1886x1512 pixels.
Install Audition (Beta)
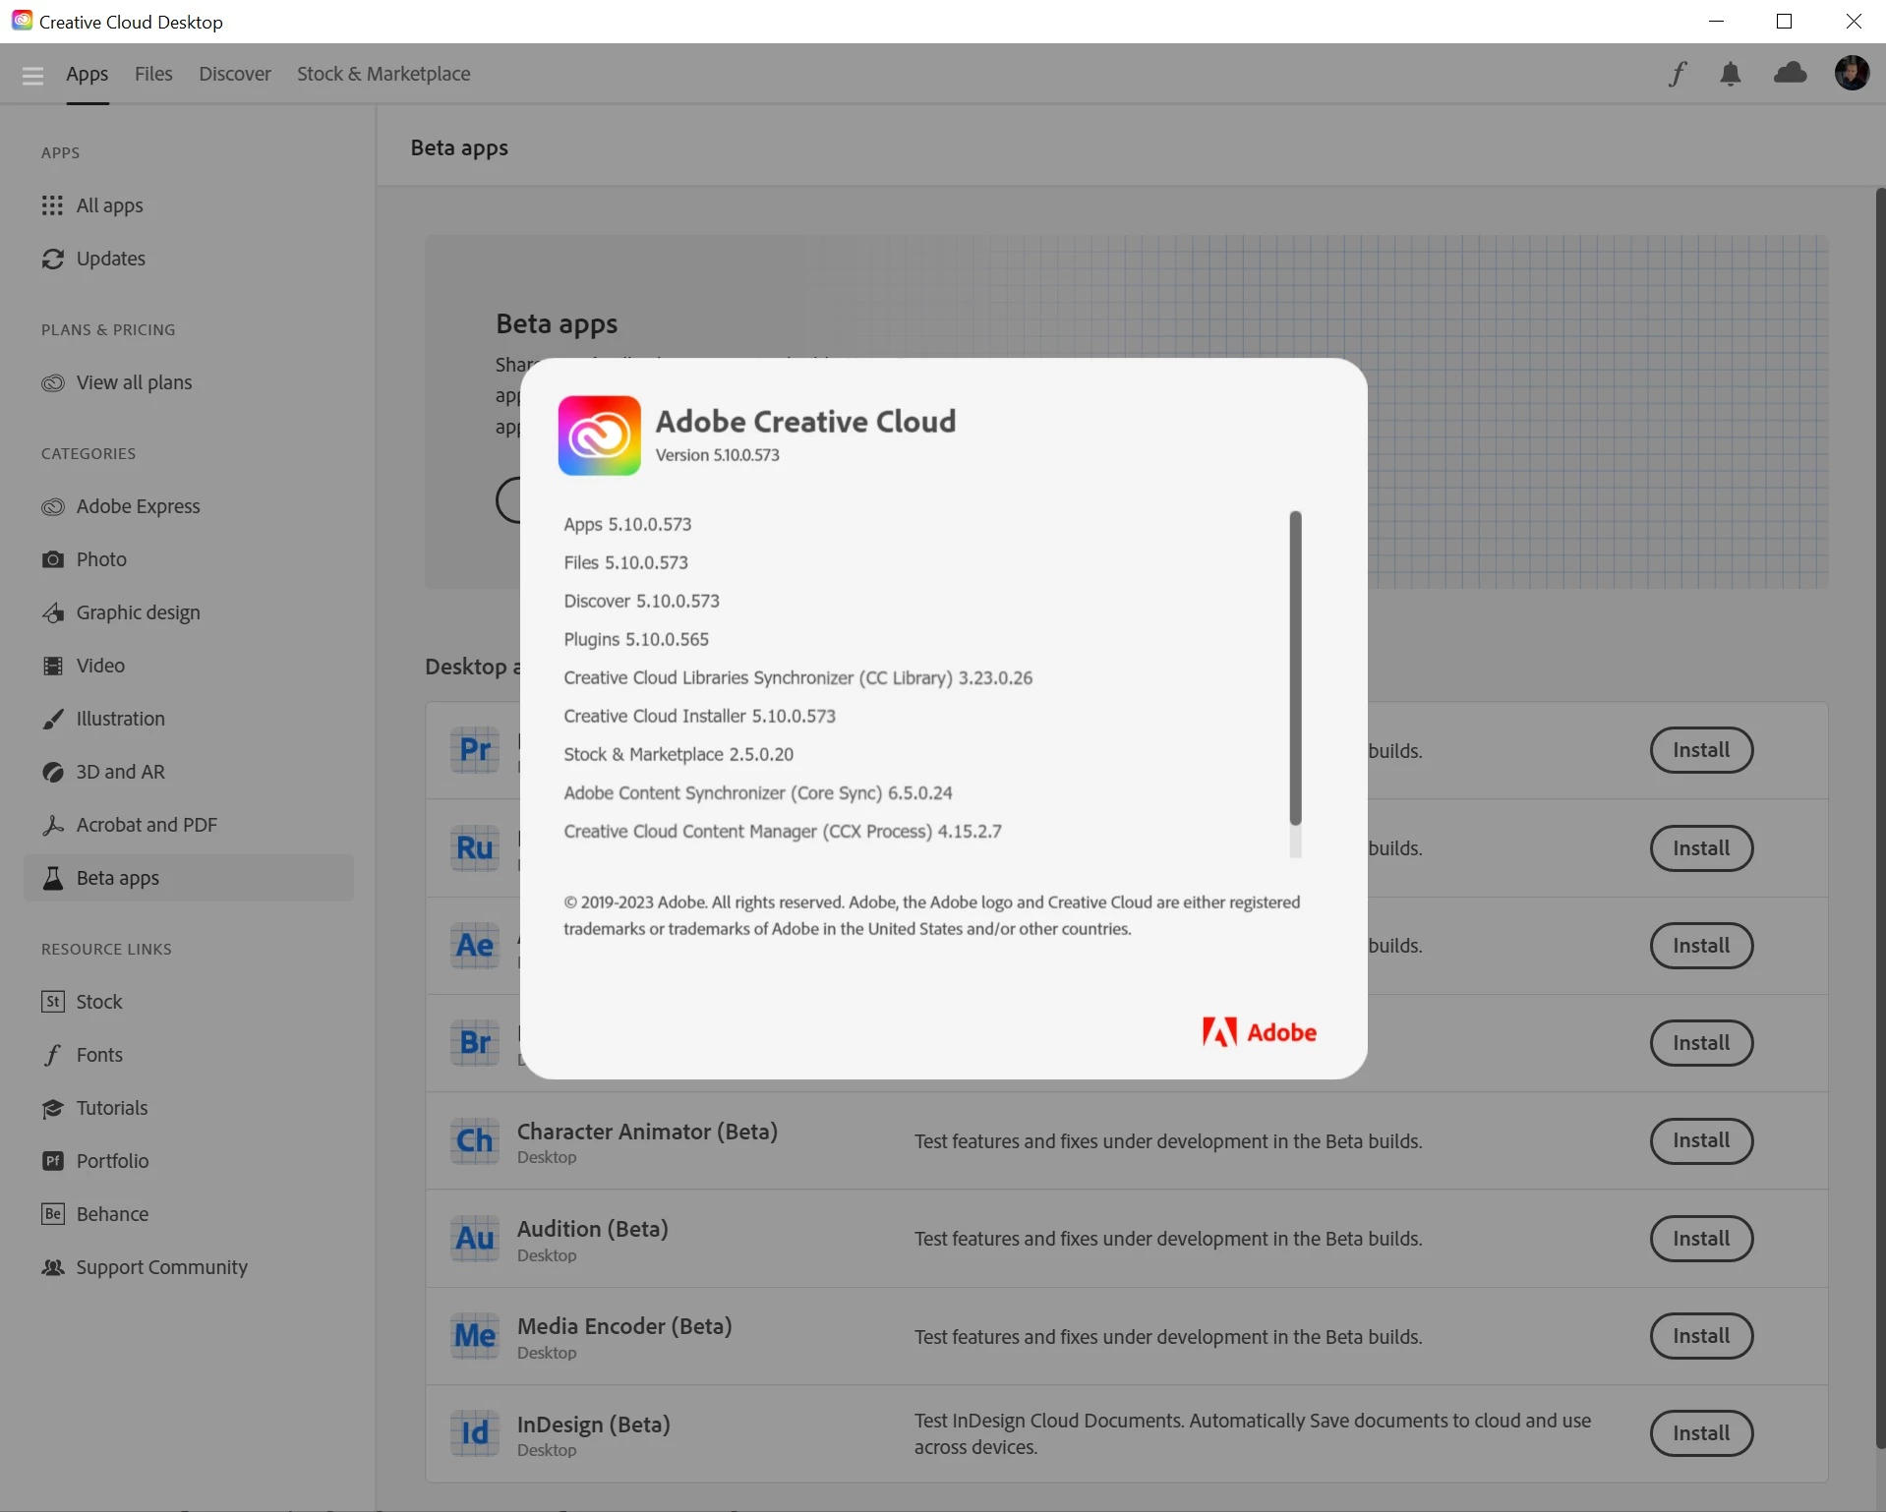pos(1701,1239)
